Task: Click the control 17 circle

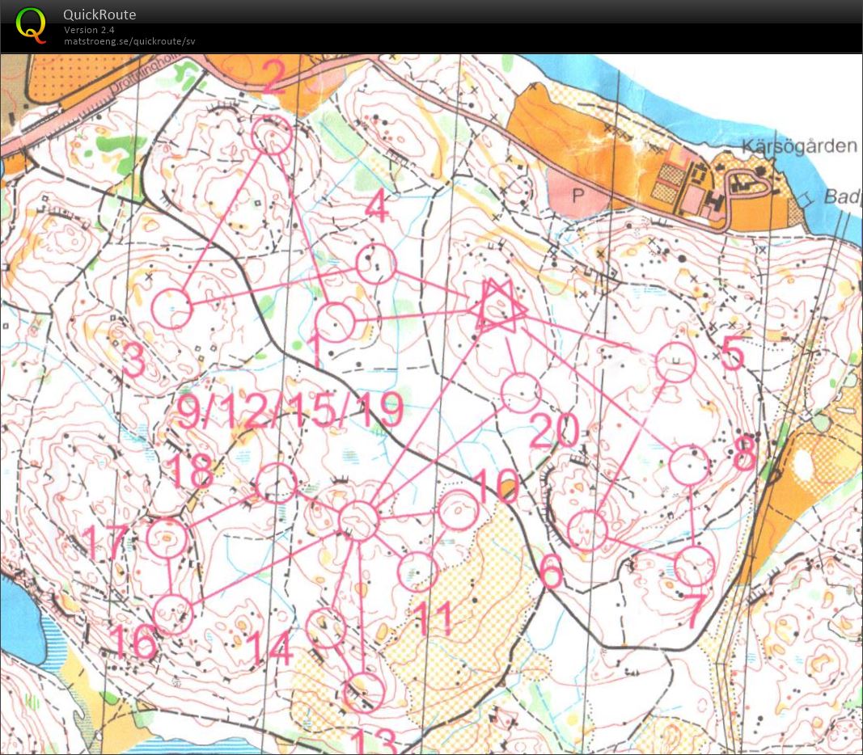Action: pos(167,538)
